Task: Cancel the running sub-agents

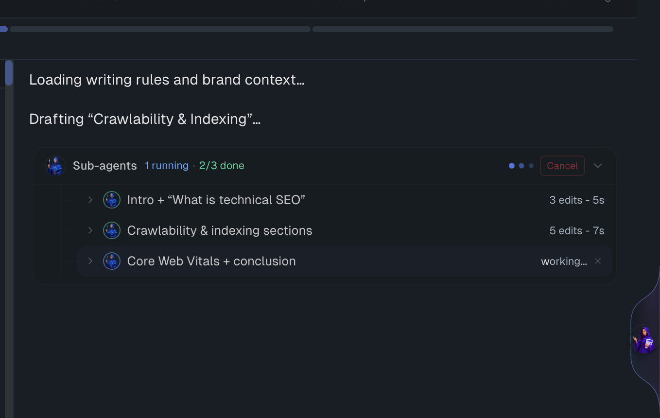Action: [x=562, y=166]
